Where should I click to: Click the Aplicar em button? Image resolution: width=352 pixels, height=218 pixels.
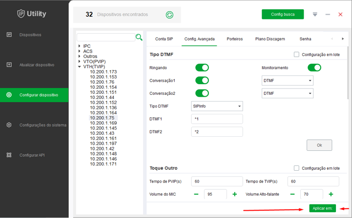[x=322, y=208]
